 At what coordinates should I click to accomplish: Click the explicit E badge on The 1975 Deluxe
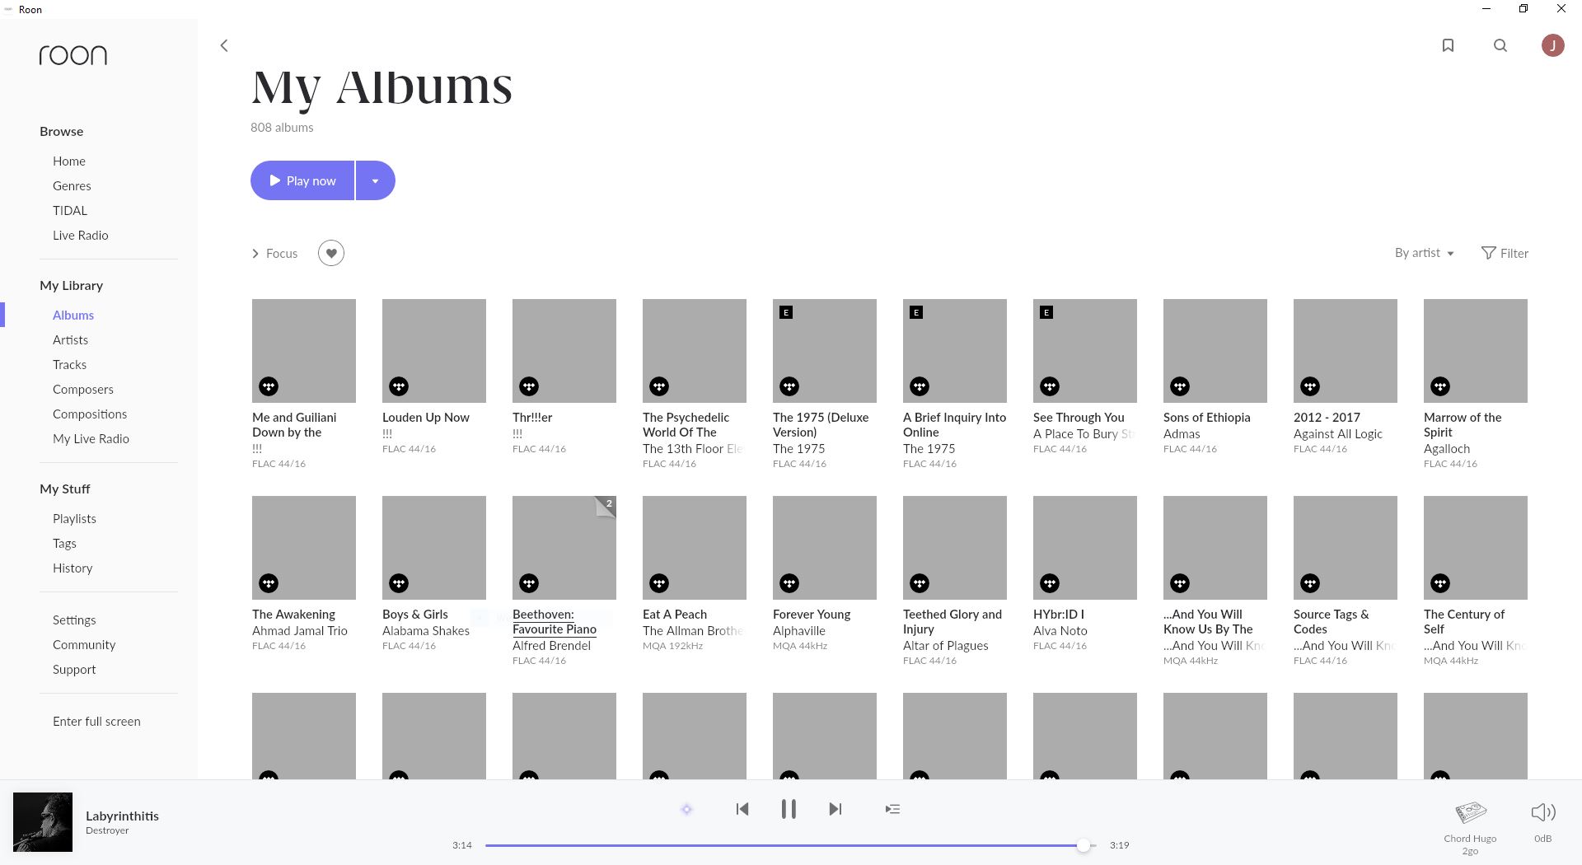786,312
